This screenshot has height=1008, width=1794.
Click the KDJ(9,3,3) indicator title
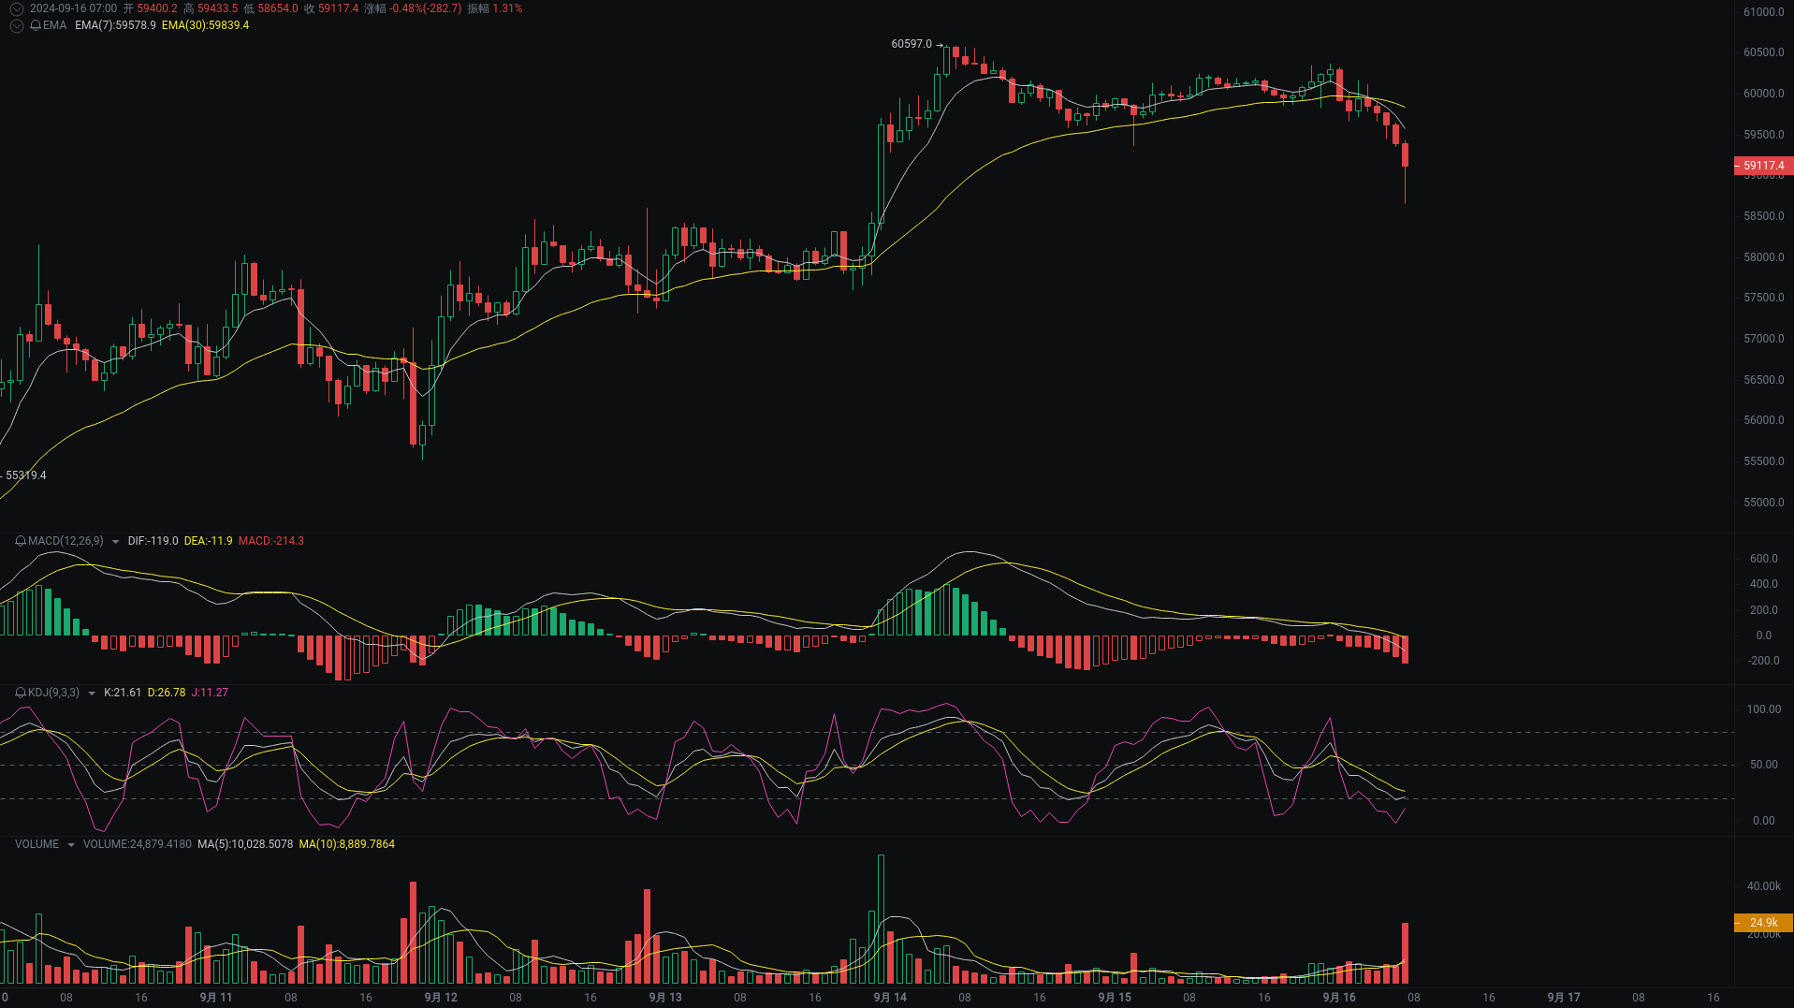53,693
